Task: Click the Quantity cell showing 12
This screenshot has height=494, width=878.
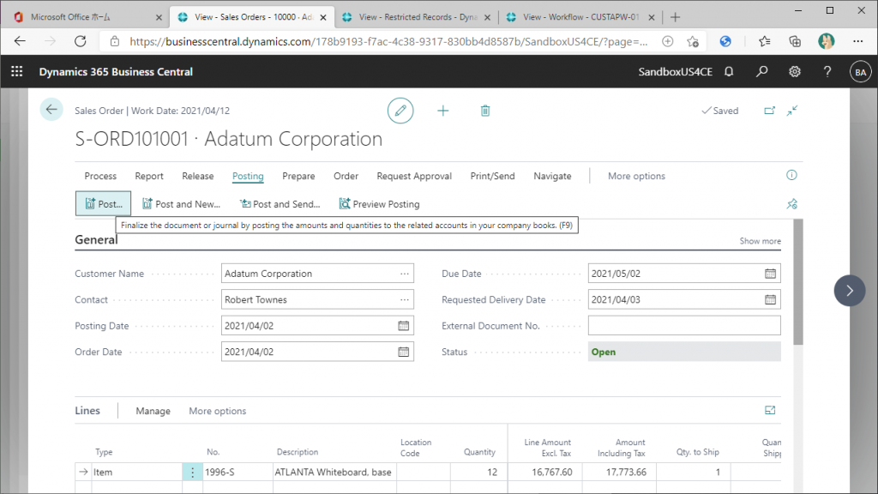Action: pyautogui.click(x=478, y=473)
